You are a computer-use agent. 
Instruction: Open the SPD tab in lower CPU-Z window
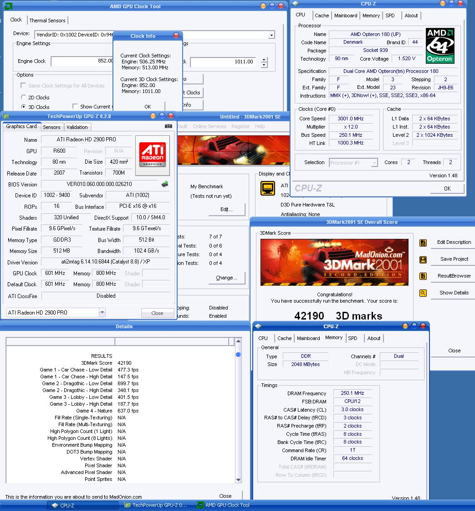tap(352, 338)
